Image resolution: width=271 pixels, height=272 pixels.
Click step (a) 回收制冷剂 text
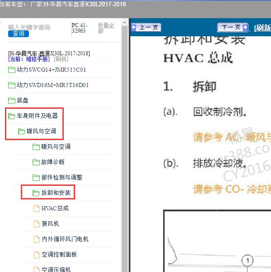tap(205, 112)
